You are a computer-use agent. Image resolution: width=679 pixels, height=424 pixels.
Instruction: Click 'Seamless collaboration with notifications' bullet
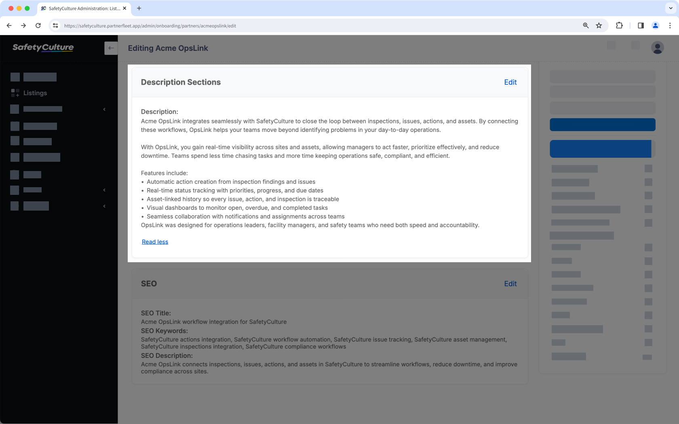(x=245, y=217)
